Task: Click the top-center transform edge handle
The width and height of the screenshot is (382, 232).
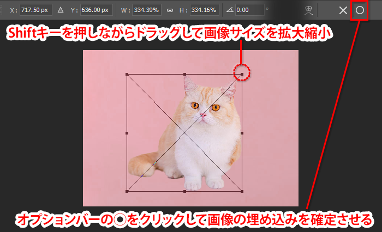Action: (184, 74)
